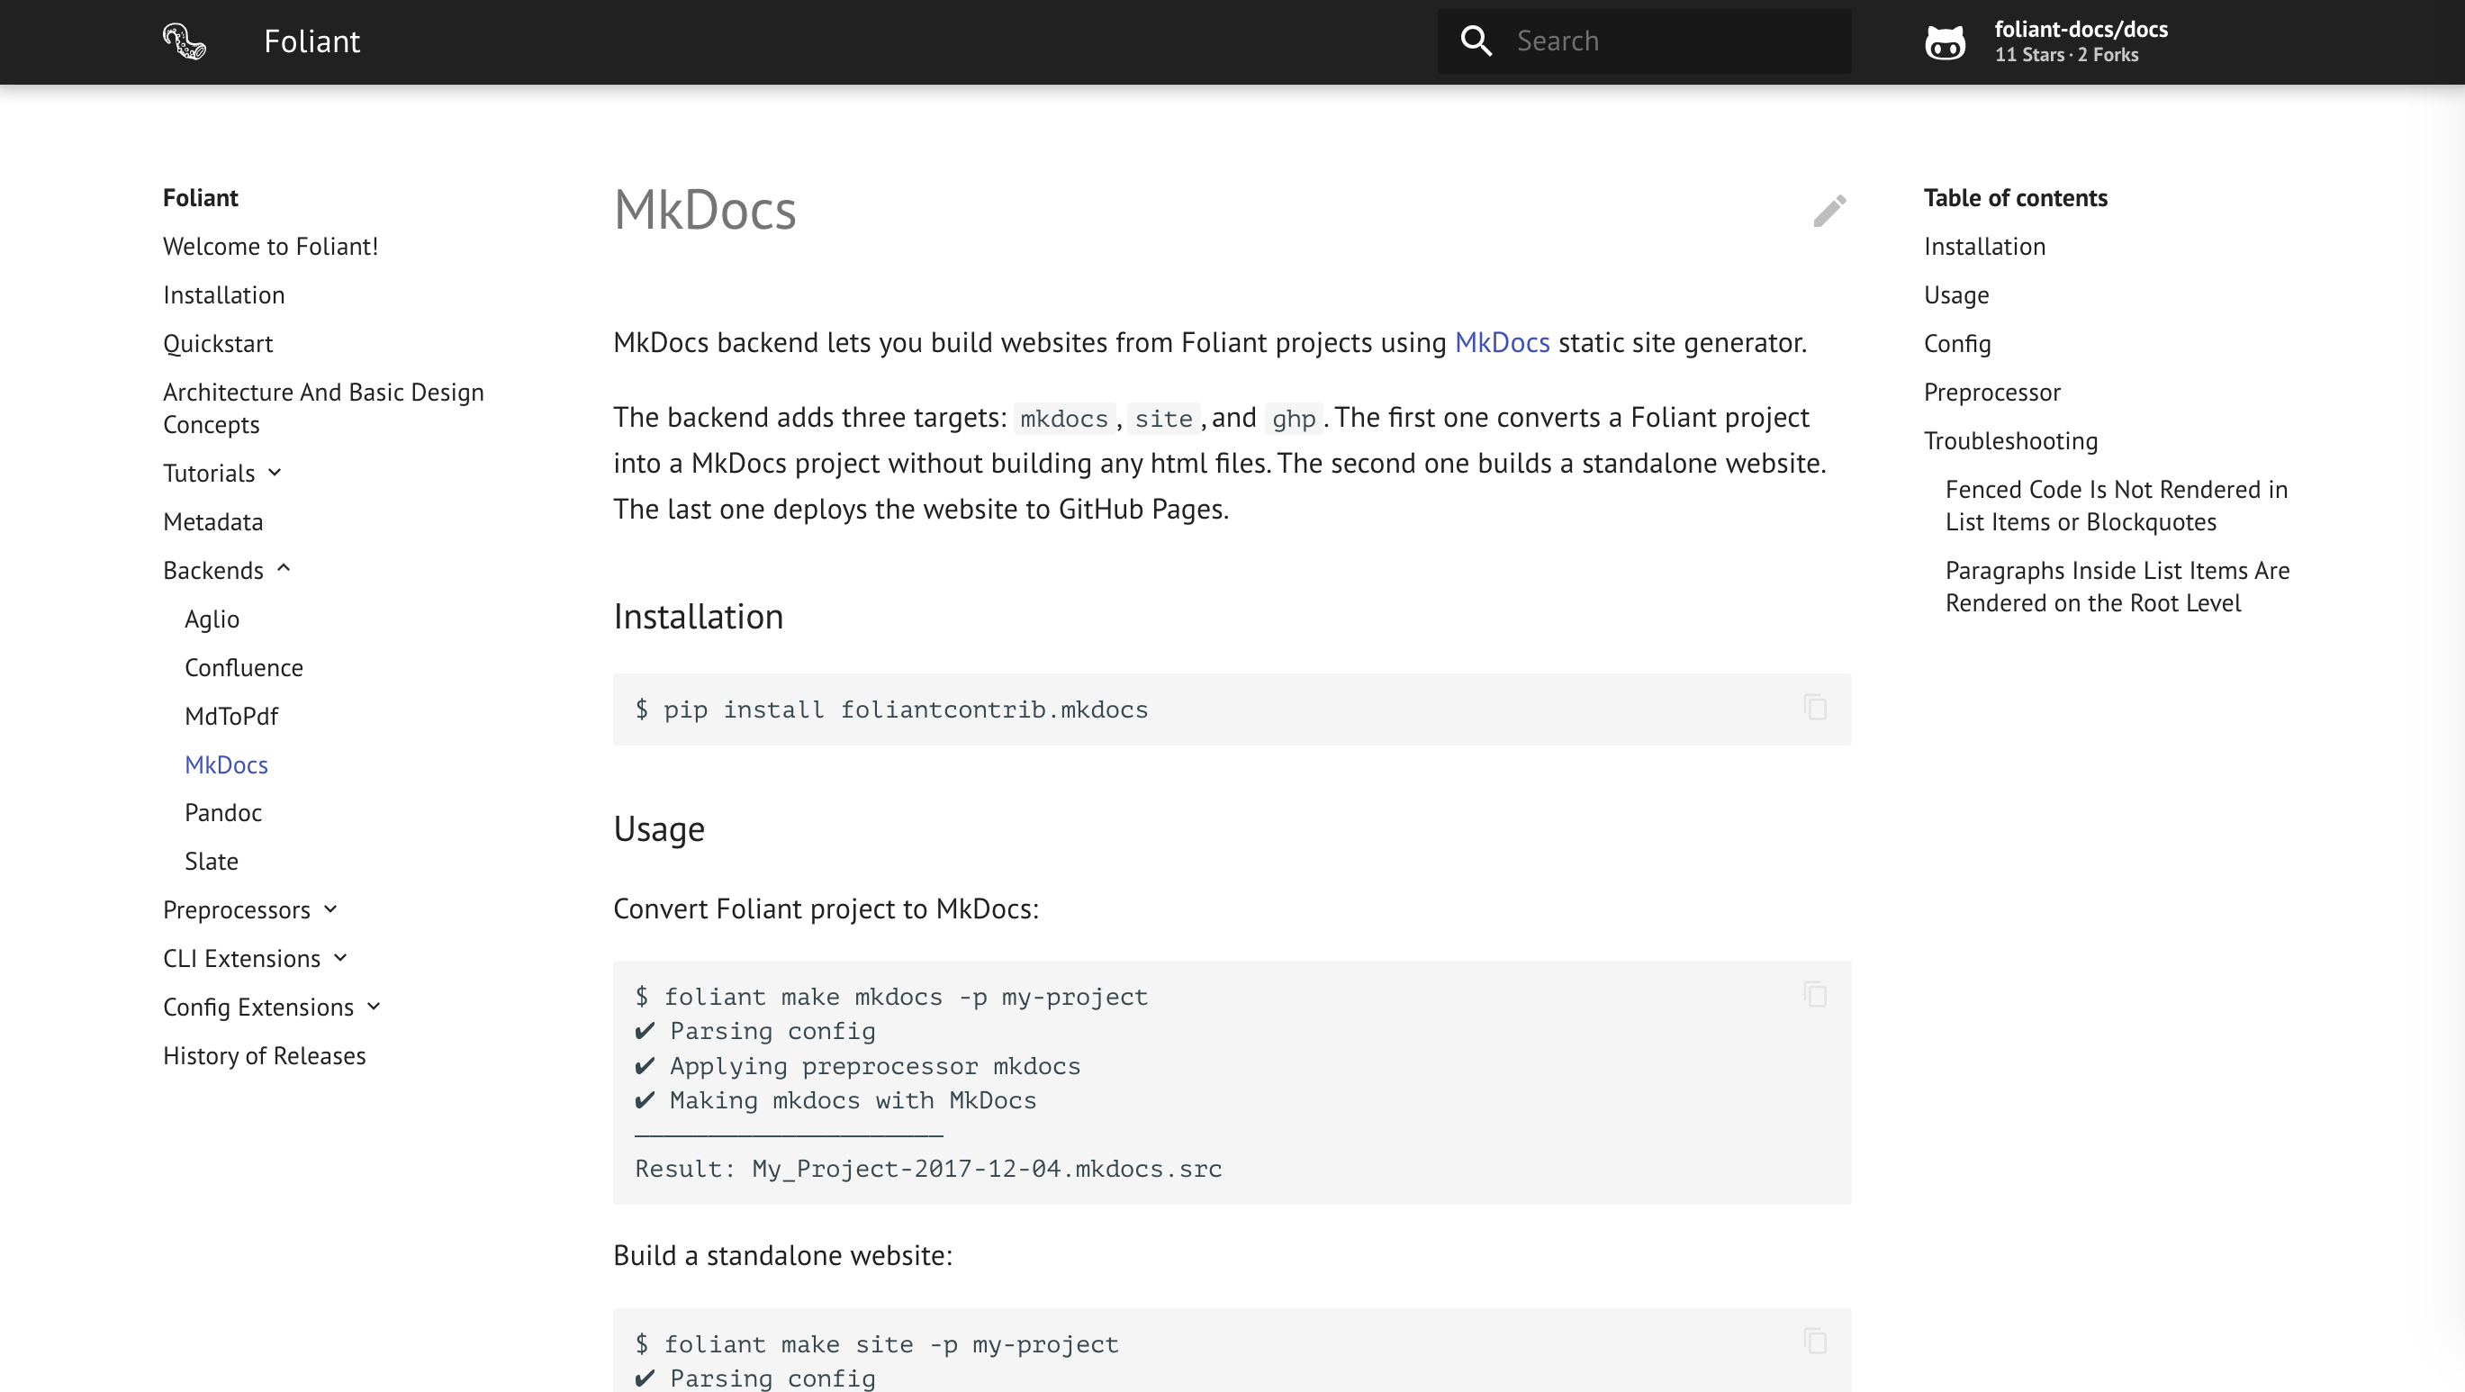The width and height of the screenshot is (2465, 1392).
Task: Select Pandoc backend in sidebar
Action: point(223,812)
